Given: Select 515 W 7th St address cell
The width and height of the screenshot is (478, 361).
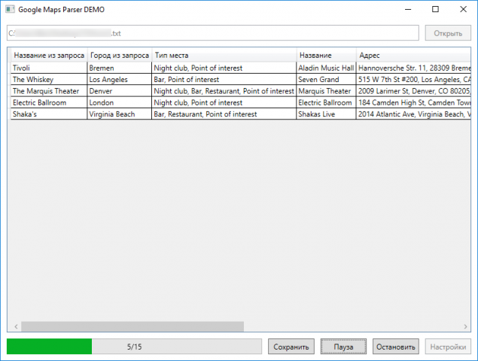Looking at the screenshot, I should 413,79.
